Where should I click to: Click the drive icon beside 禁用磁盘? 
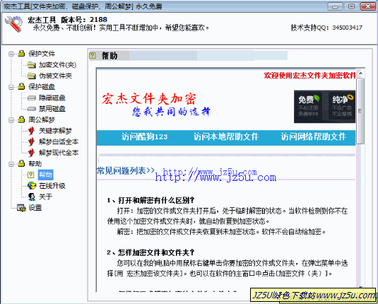tap(32, 109)
